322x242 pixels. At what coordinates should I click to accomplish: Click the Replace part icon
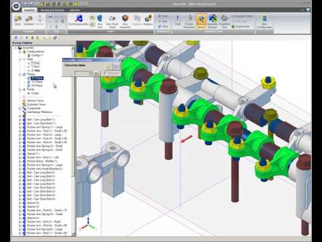148,20
